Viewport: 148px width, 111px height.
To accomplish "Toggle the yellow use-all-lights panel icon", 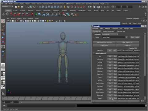I will [x=48, y=21].
